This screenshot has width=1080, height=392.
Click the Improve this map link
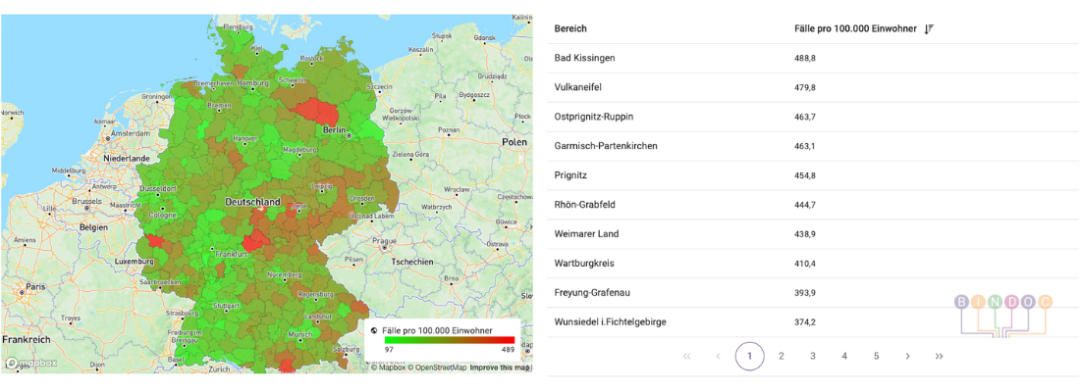(500, 367)
